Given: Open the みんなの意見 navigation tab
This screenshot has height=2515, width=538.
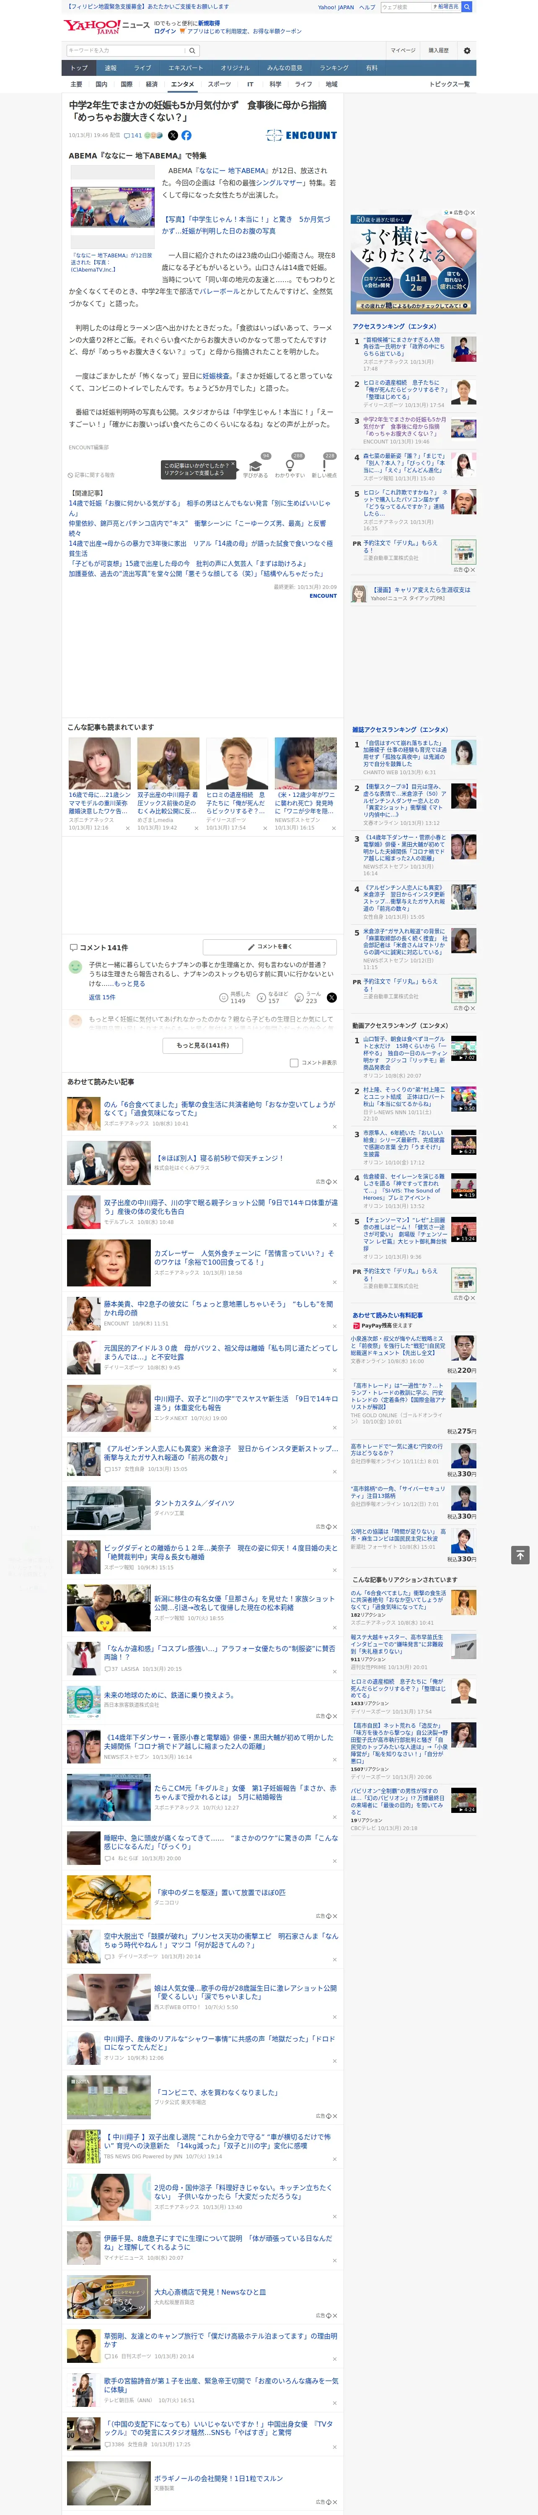Looking at the screenshot, I should [285, 68].
